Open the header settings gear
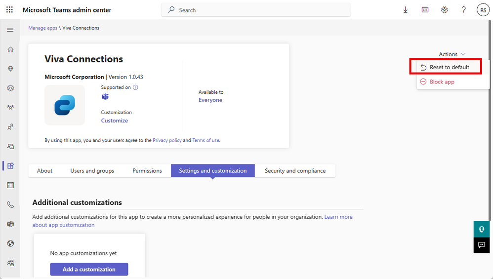This screenshot has height=279, width=493. point(444,10)
